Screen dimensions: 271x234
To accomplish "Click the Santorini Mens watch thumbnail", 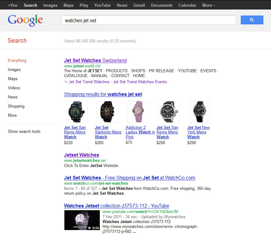I will 107,112.
